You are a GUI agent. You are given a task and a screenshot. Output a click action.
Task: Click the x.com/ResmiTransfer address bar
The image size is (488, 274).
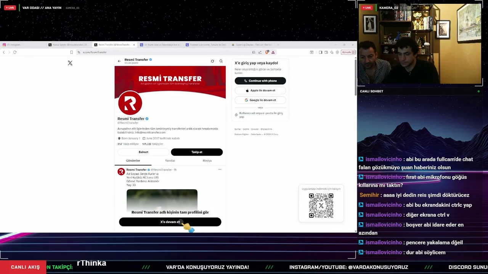[164, 52]
